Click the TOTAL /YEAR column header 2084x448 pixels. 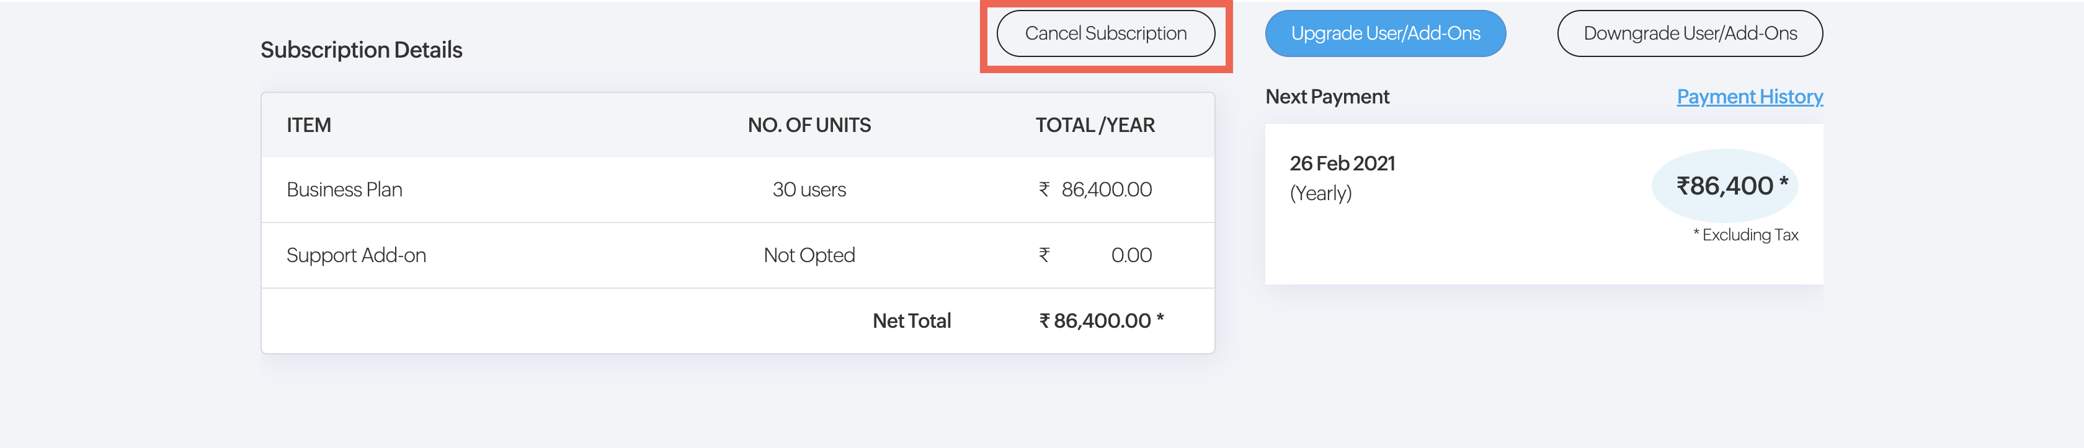1095,125
